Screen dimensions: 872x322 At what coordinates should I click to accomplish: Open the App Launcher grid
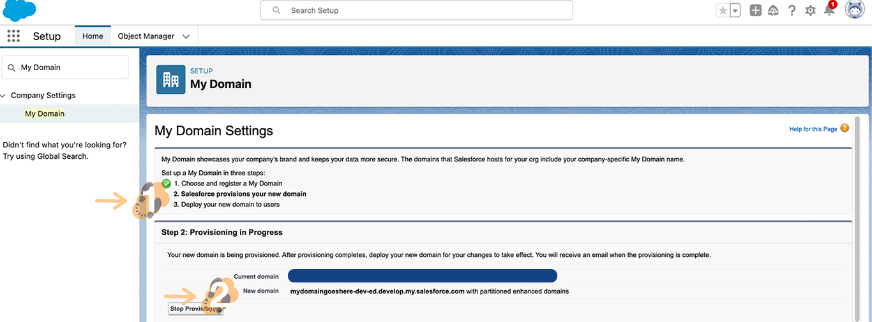tap(13, 36)
